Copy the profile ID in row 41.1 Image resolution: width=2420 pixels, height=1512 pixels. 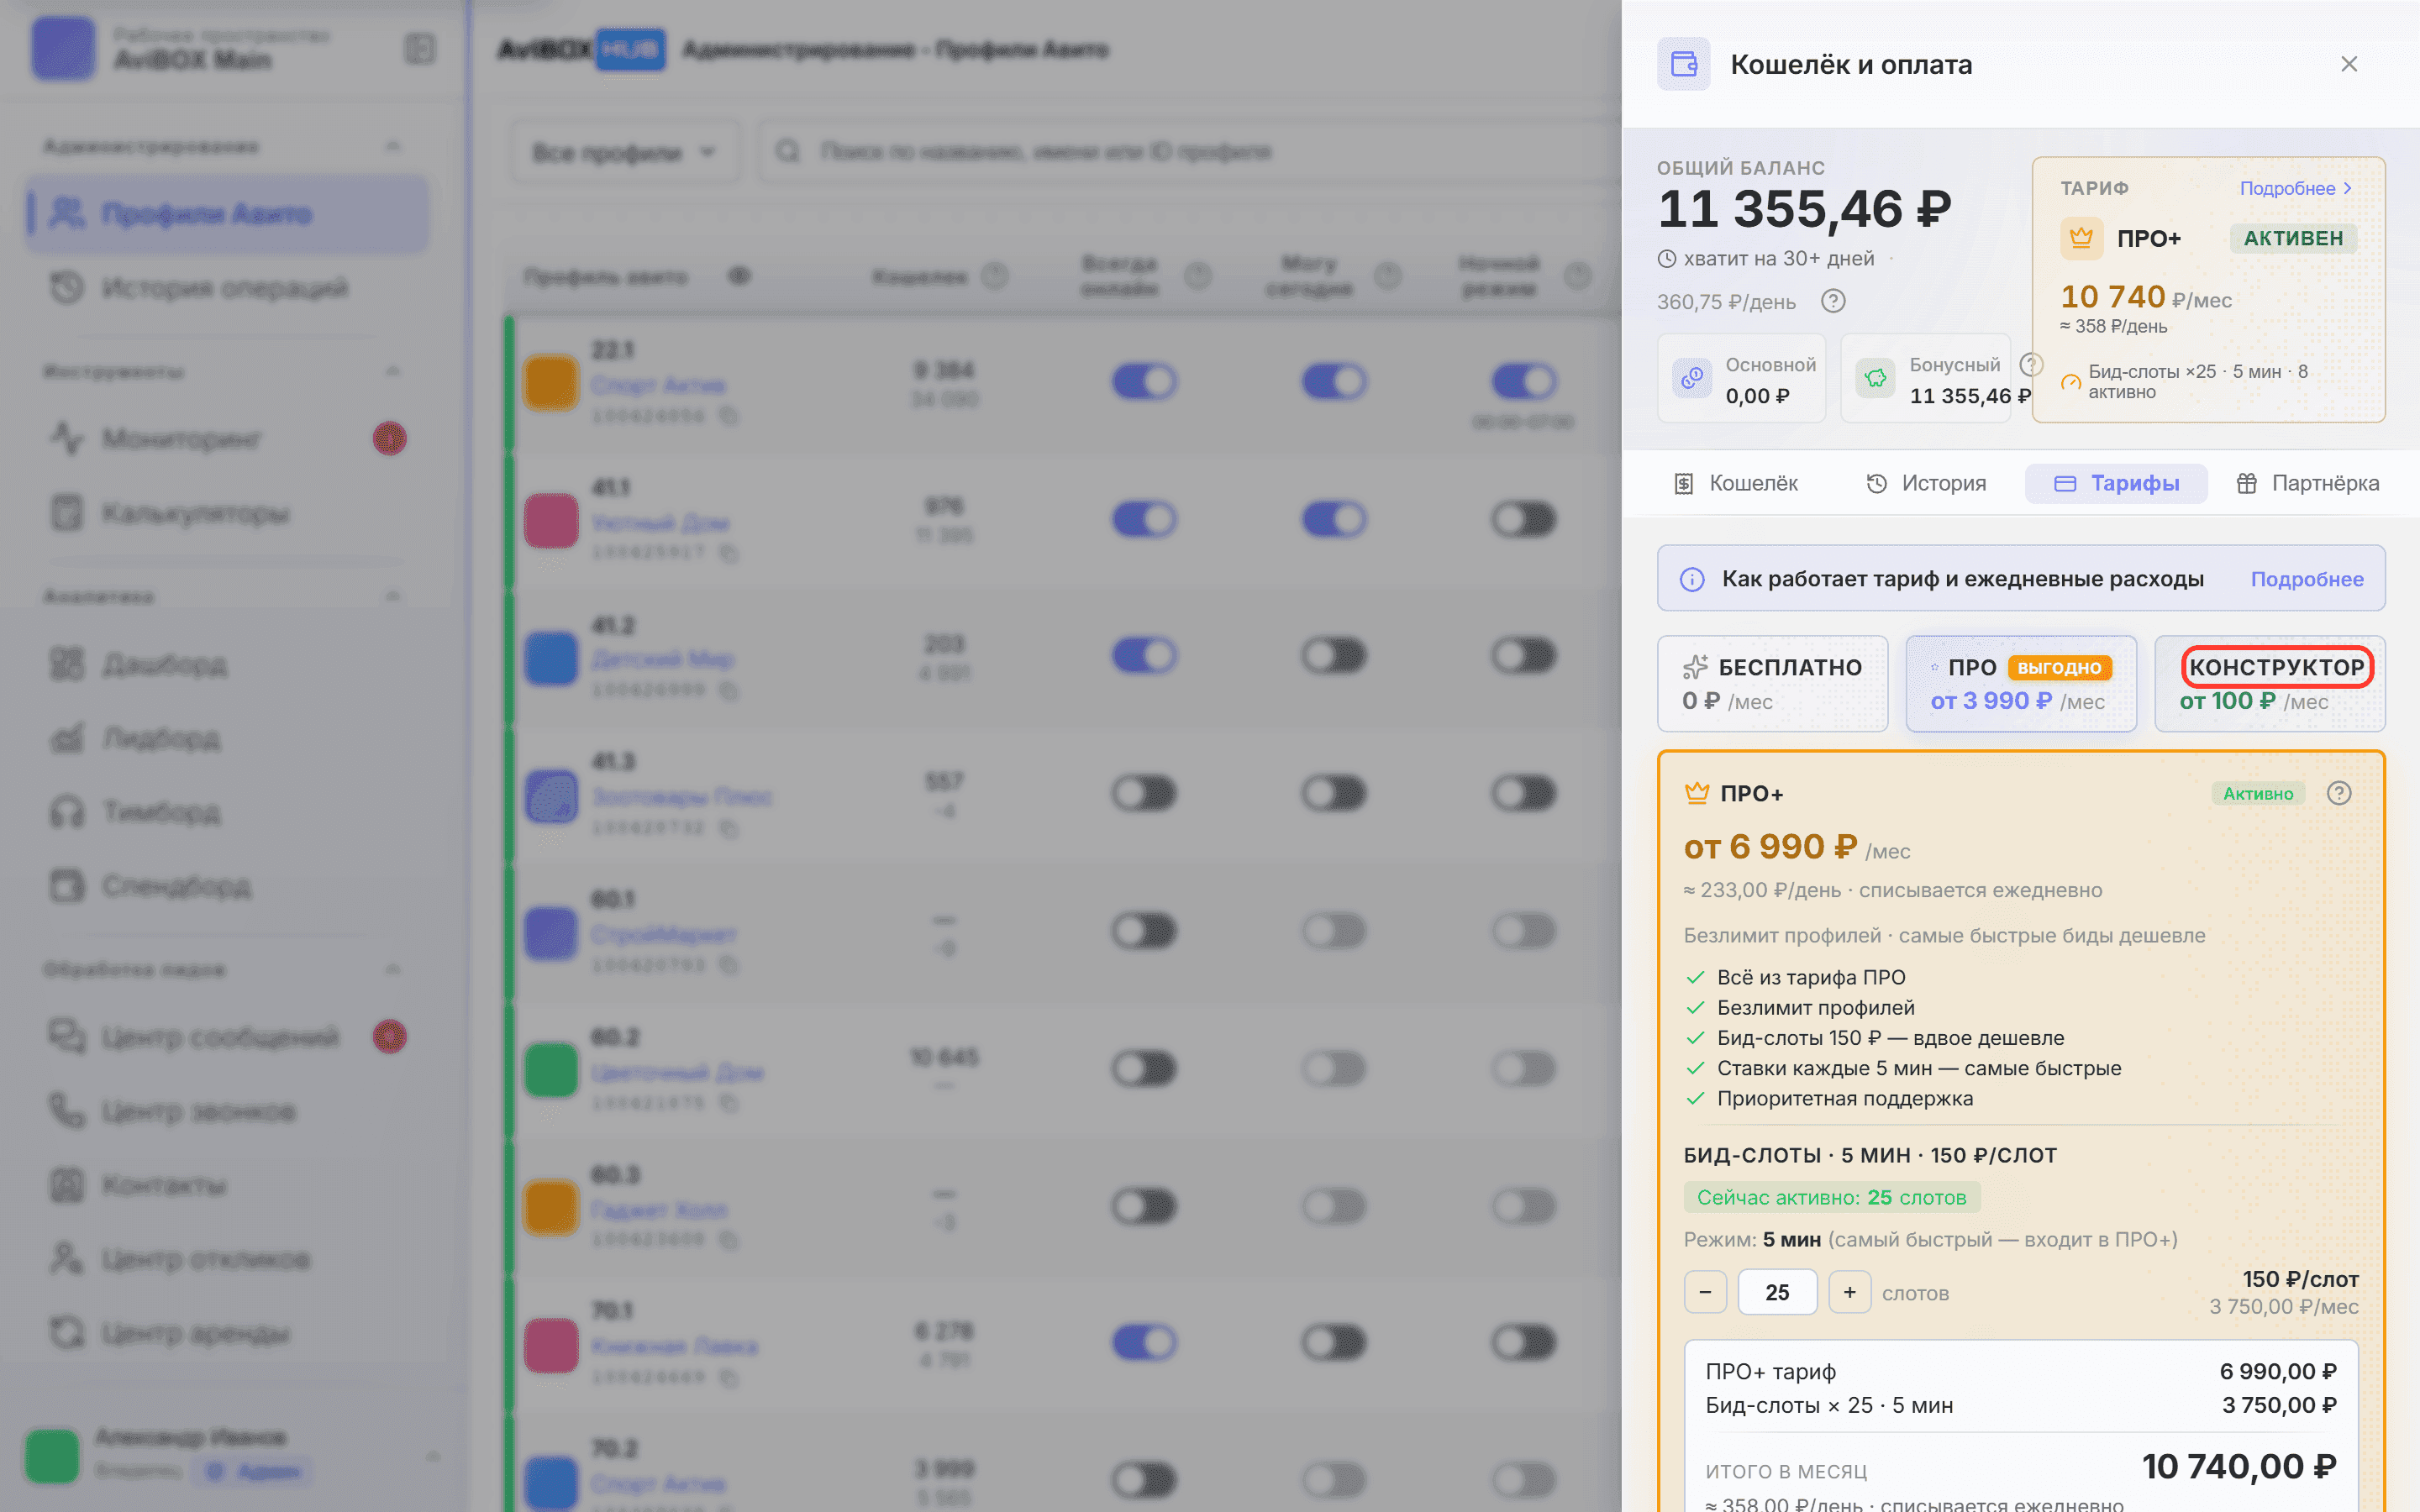coord(729,553)
